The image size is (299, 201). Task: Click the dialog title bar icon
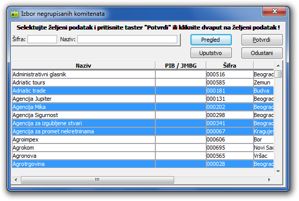click(15, 14)
